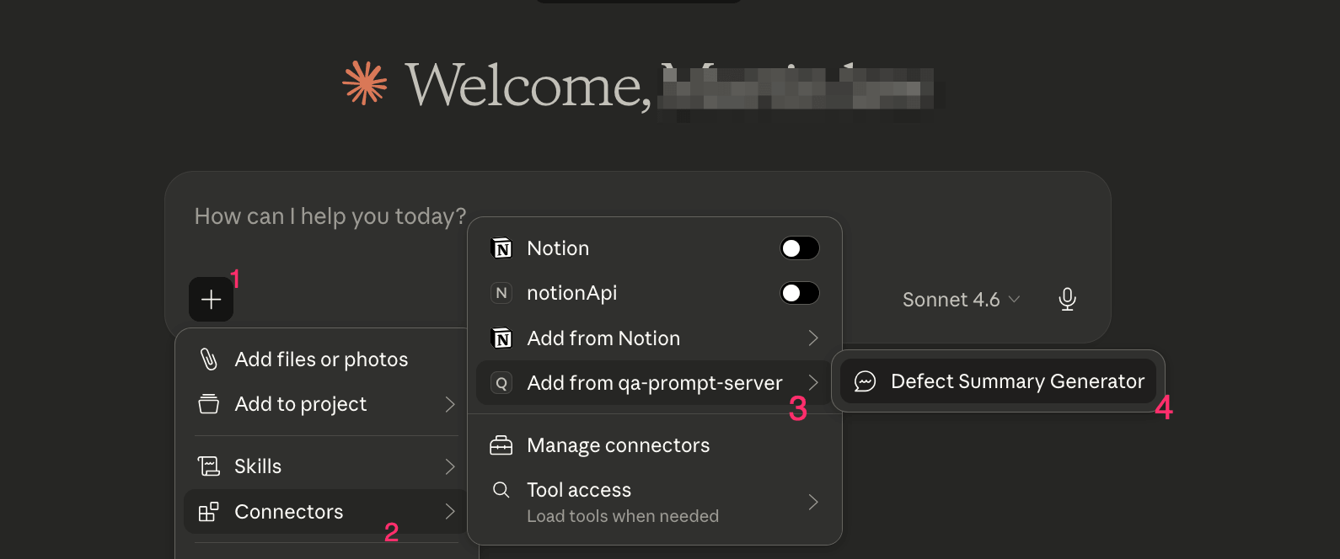Expand the Add from Notion chevron

(x=813, y=338)
